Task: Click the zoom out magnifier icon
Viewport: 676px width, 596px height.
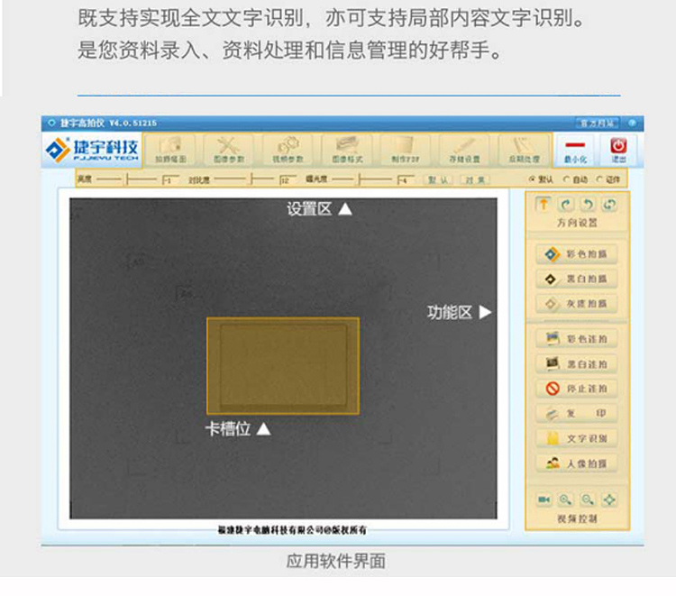Action: [587, 500]
